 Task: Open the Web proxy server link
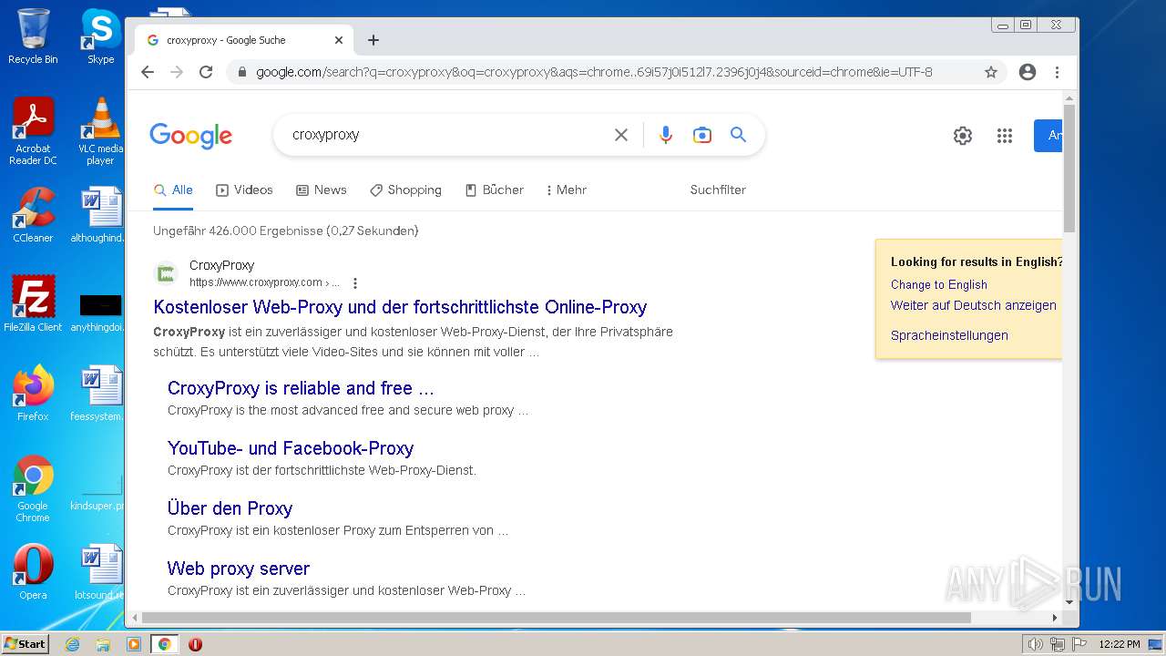click(x=239, y=569)
